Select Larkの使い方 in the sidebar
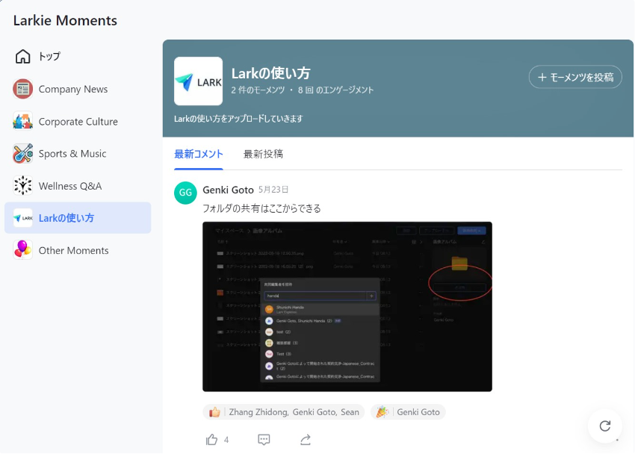This screenshot has width=635, height=454. (78, 218)
